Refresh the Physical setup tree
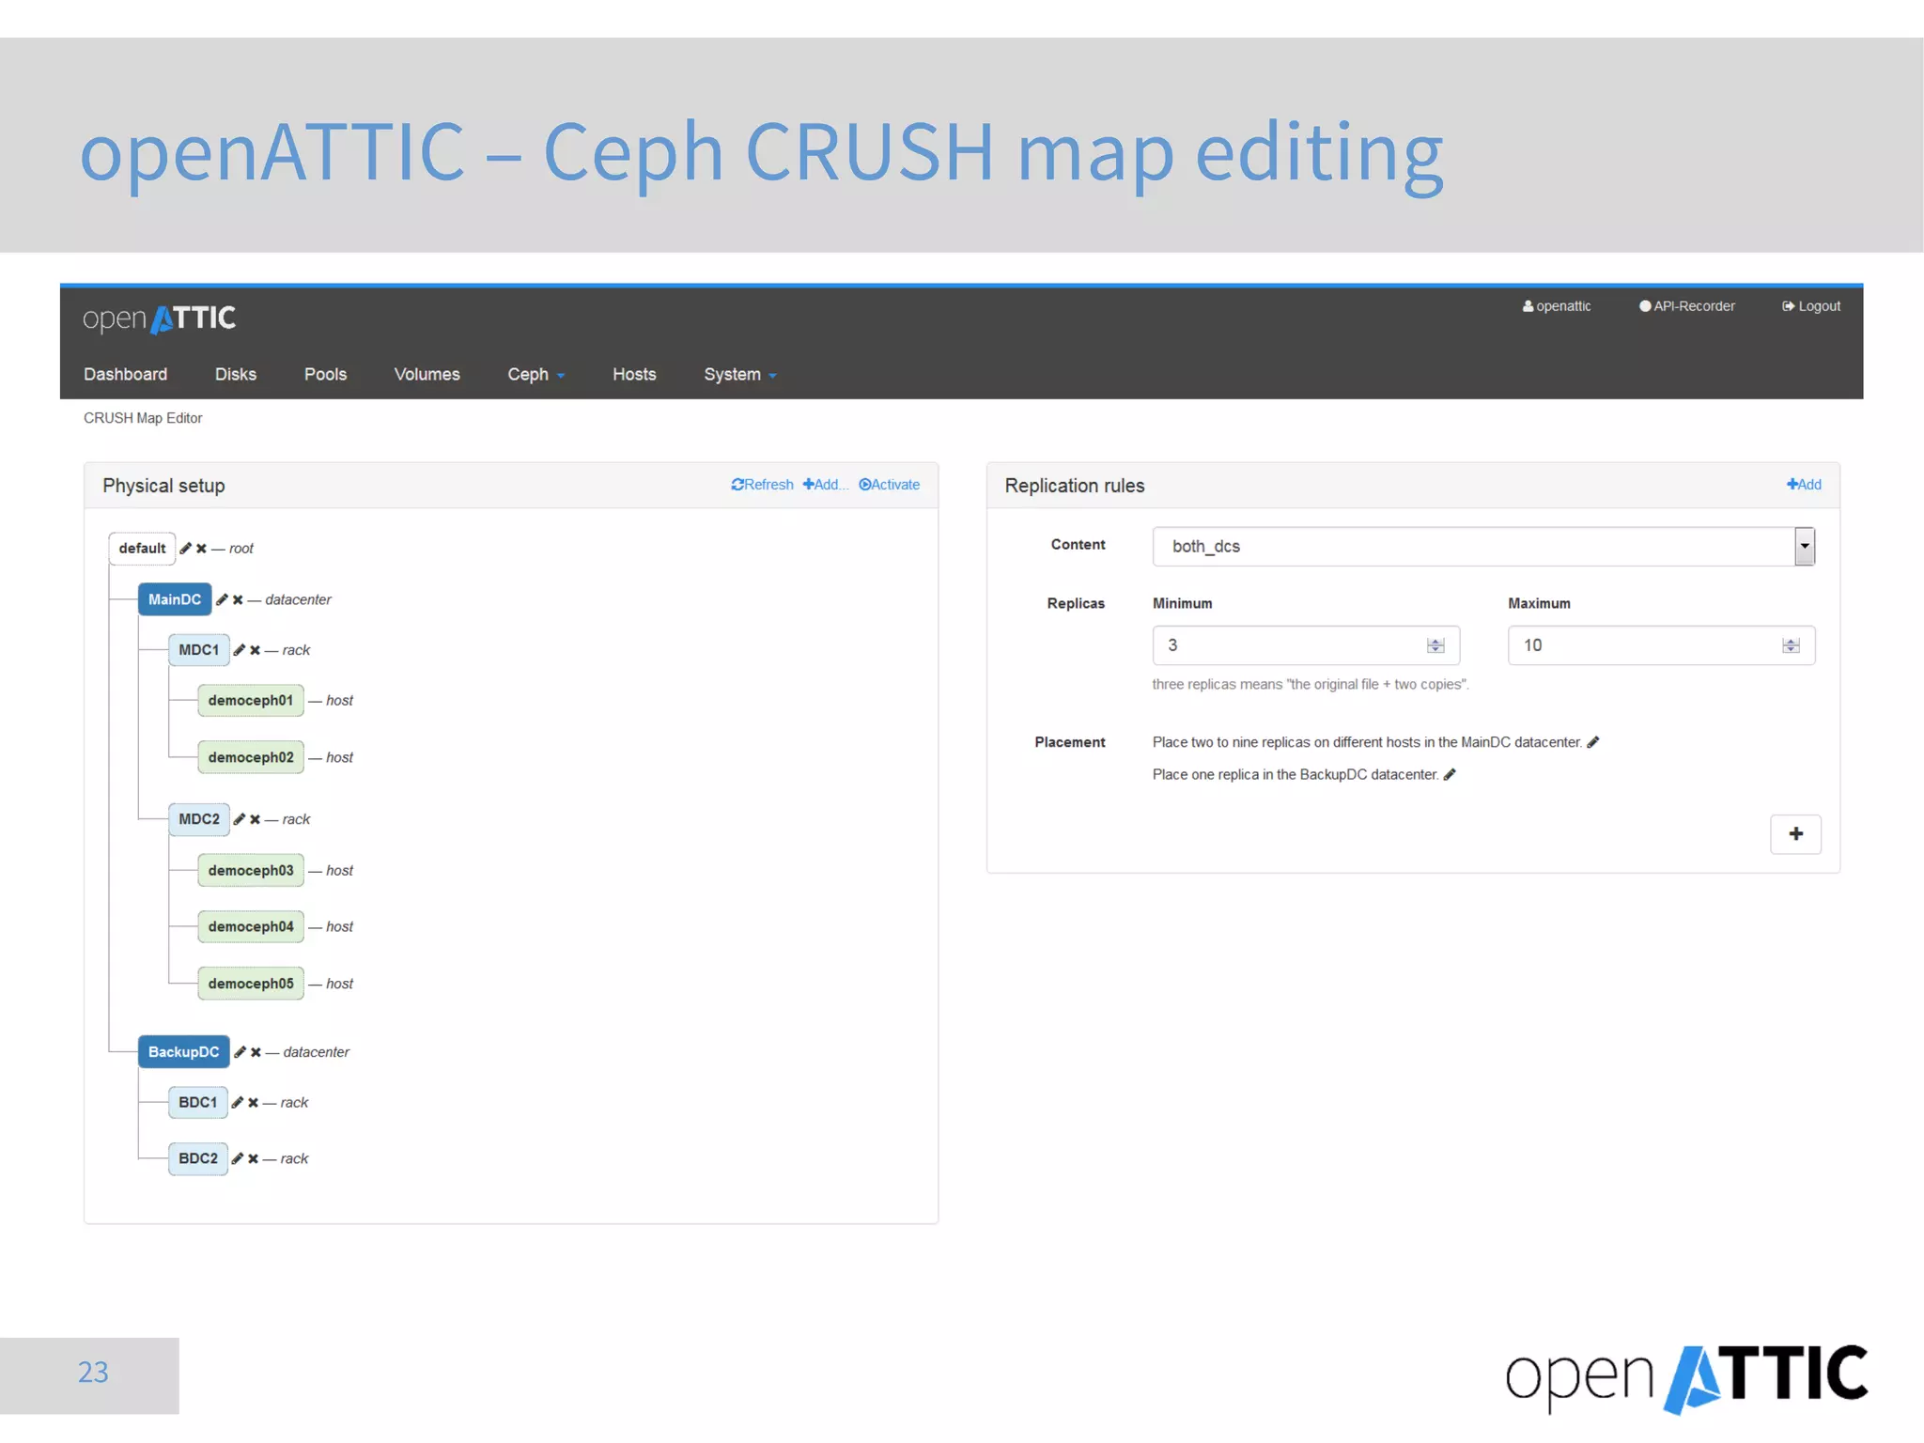Screen dimensions: 1924x1443 pyautogui.click(x=762, y=485)
